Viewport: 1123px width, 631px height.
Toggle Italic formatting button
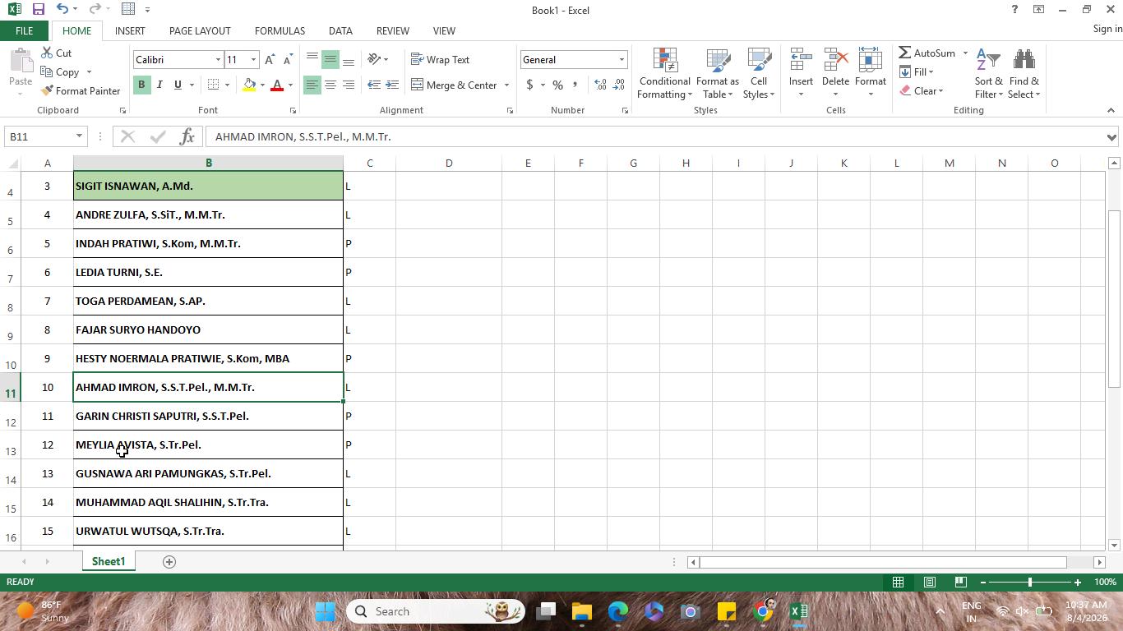(159, 85)
